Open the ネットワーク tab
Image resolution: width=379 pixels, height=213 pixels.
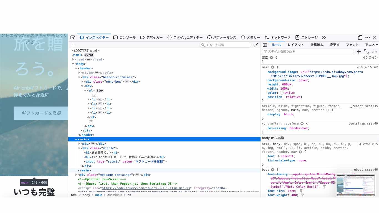(x=278, y=37)
